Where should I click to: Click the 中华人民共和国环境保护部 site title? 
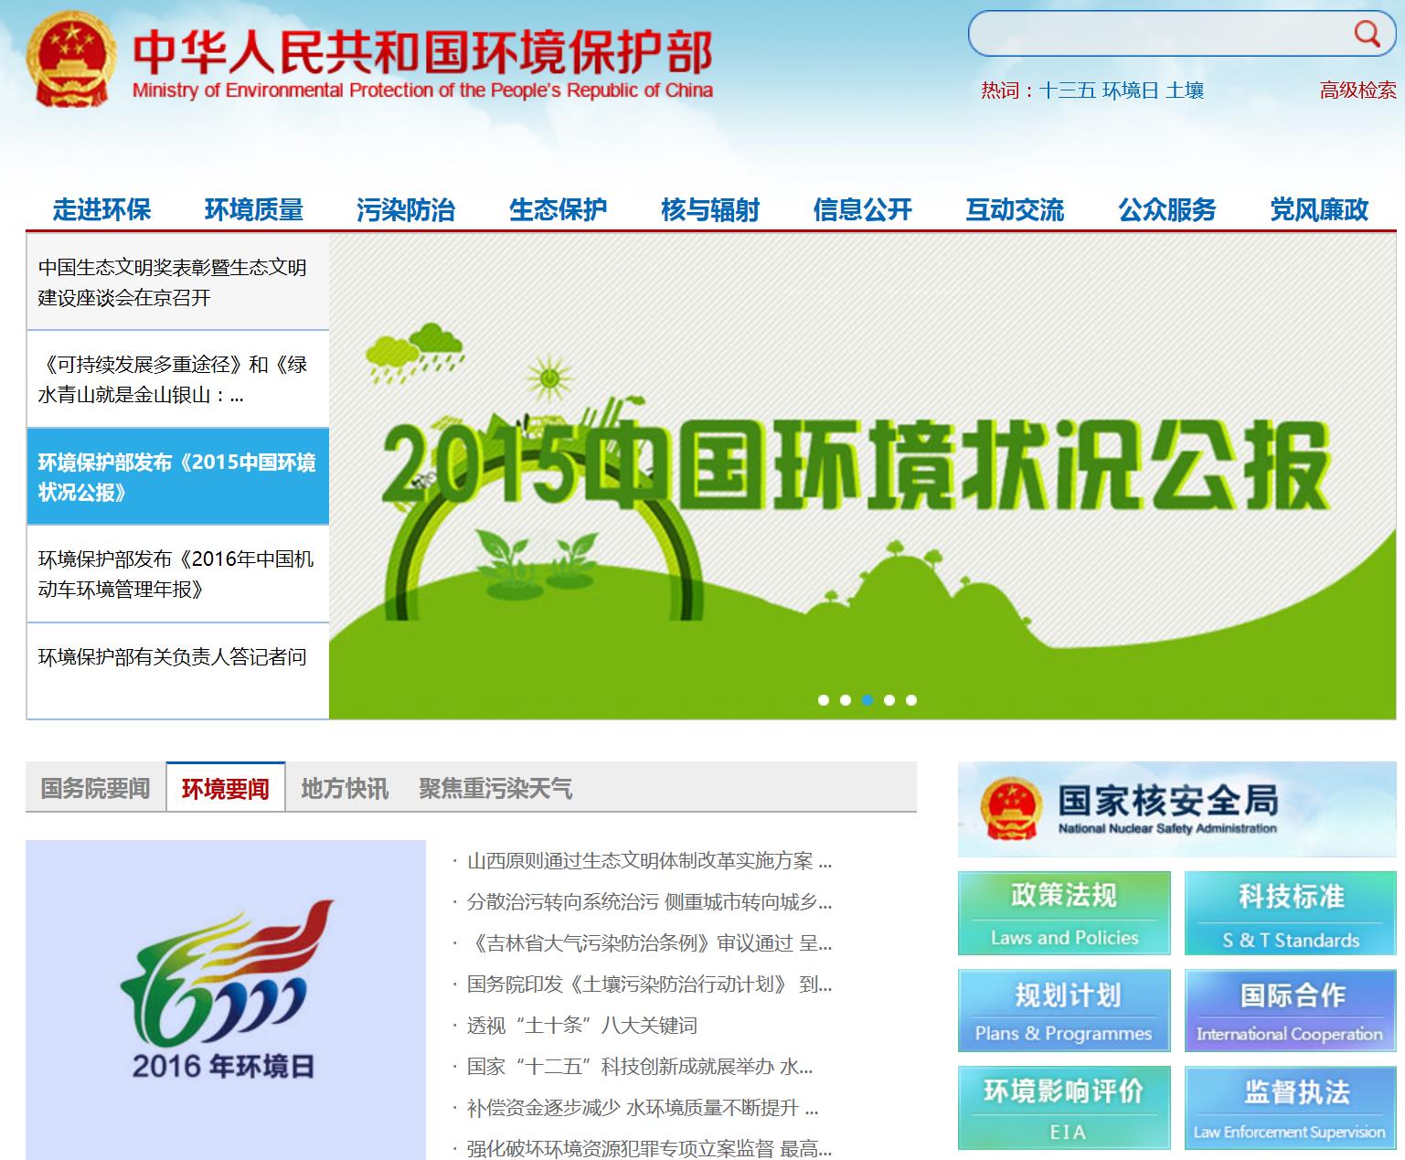(x=422, y=52)
